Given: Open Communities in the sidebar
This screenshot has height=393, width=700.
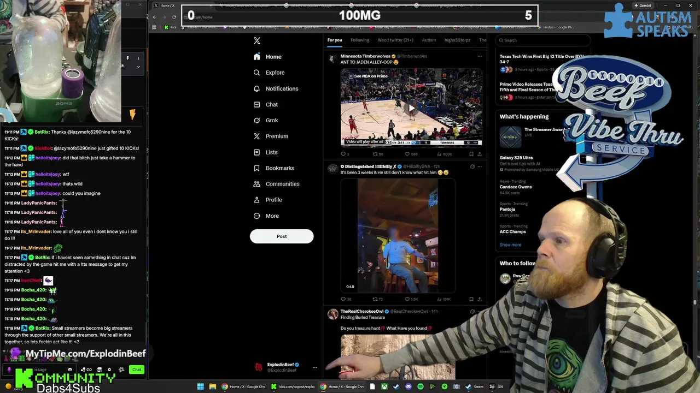Looking at the screenshot, I should click(x=276, y=184).
